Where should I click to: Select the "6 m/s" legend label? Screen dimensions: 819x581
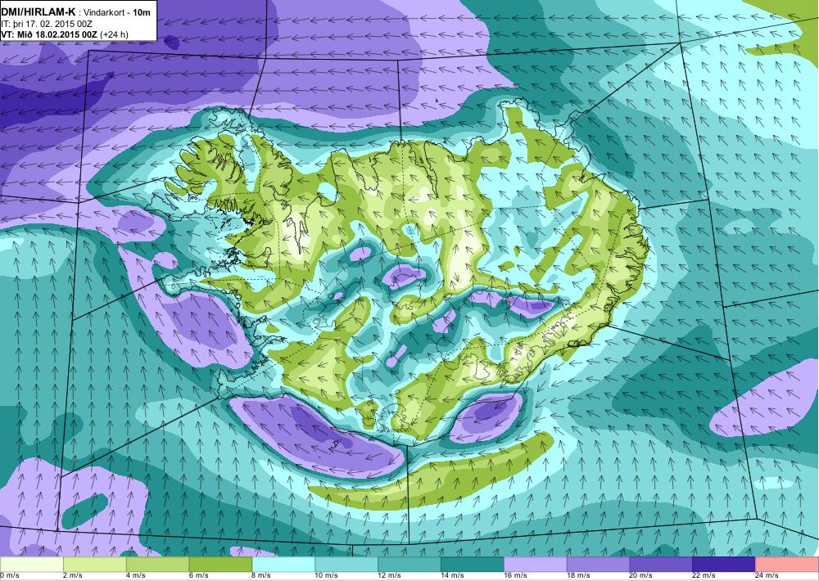click(x=198, y=576)
